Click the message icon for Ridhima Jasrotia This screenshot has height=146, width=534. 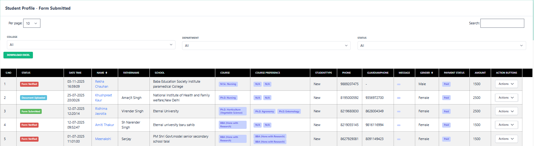point(399,111)
